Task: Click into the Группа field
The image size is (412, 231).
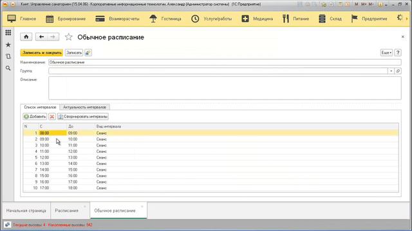Action: (218, 71)
